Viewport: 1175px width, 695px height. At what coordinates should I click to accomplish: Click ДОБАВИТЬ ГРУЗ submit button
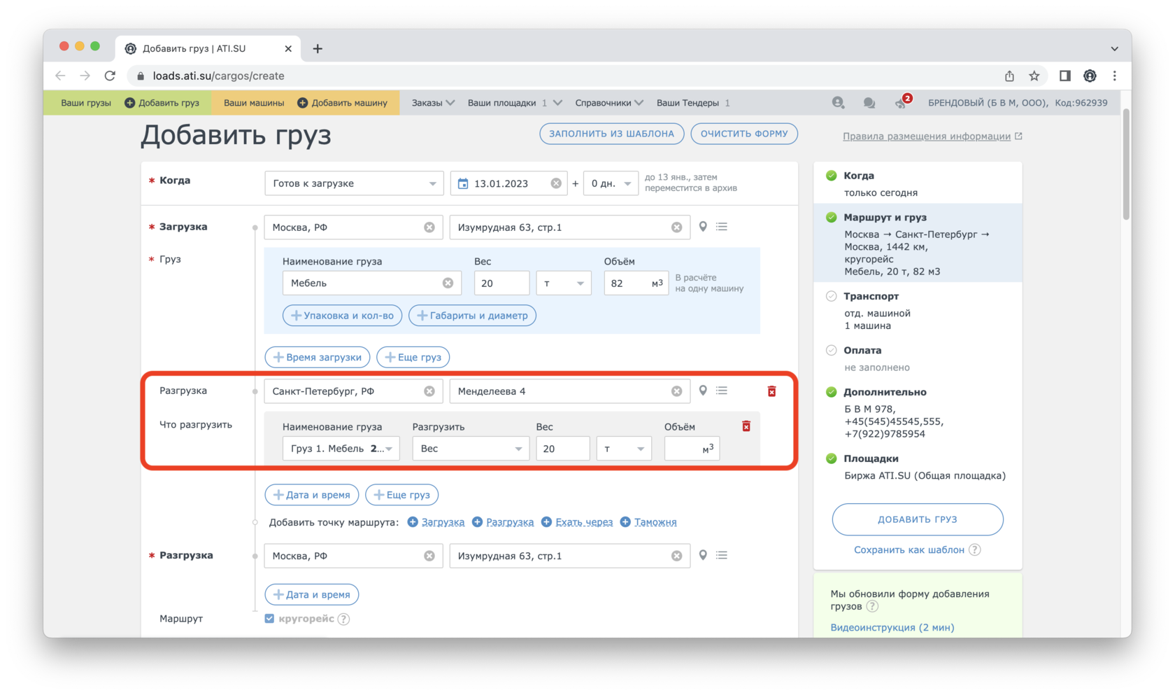(918, 519)
